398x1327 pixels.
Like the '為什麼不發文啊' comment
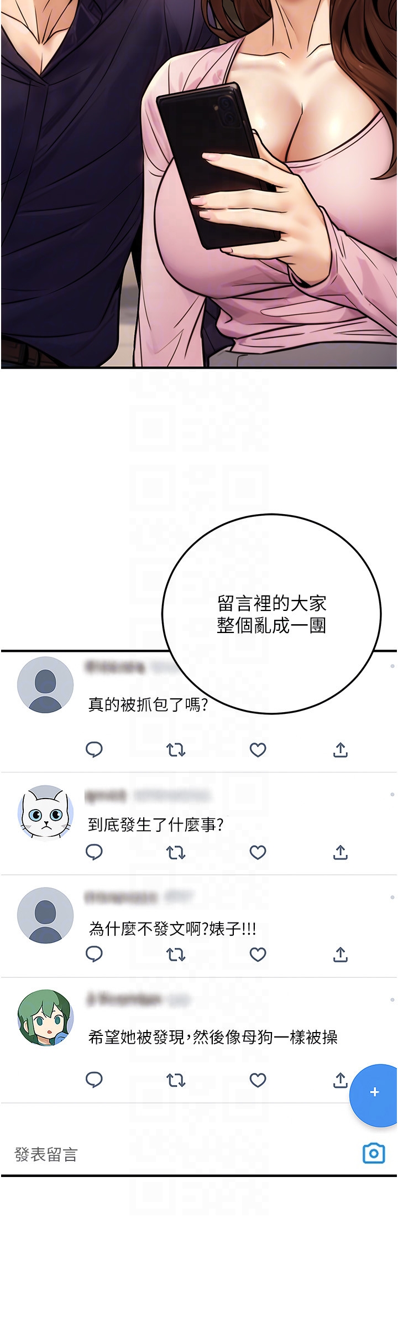coord(258,955)
